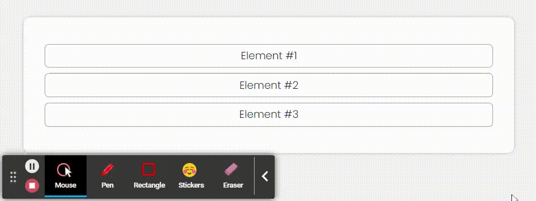Select the Element #2 box
The image size is (536, 201).
[x=269, y=85]
